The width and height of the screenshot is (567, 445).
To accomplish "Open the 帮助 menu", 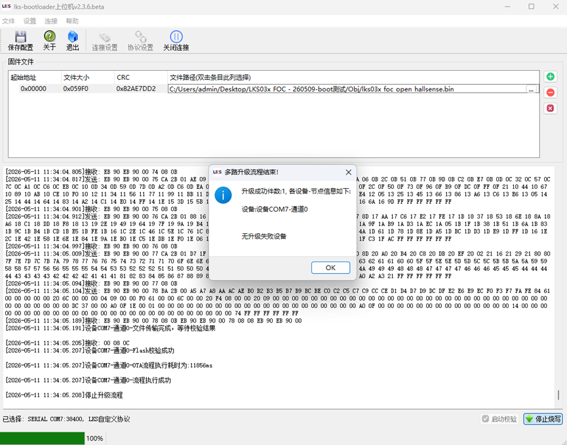I will (x=72, y=21).
